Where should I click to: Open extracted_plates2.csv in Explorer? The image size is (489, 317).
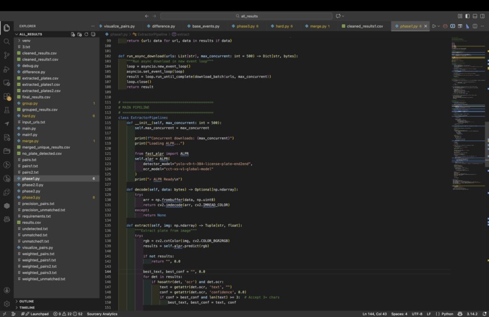coord(41,91)
